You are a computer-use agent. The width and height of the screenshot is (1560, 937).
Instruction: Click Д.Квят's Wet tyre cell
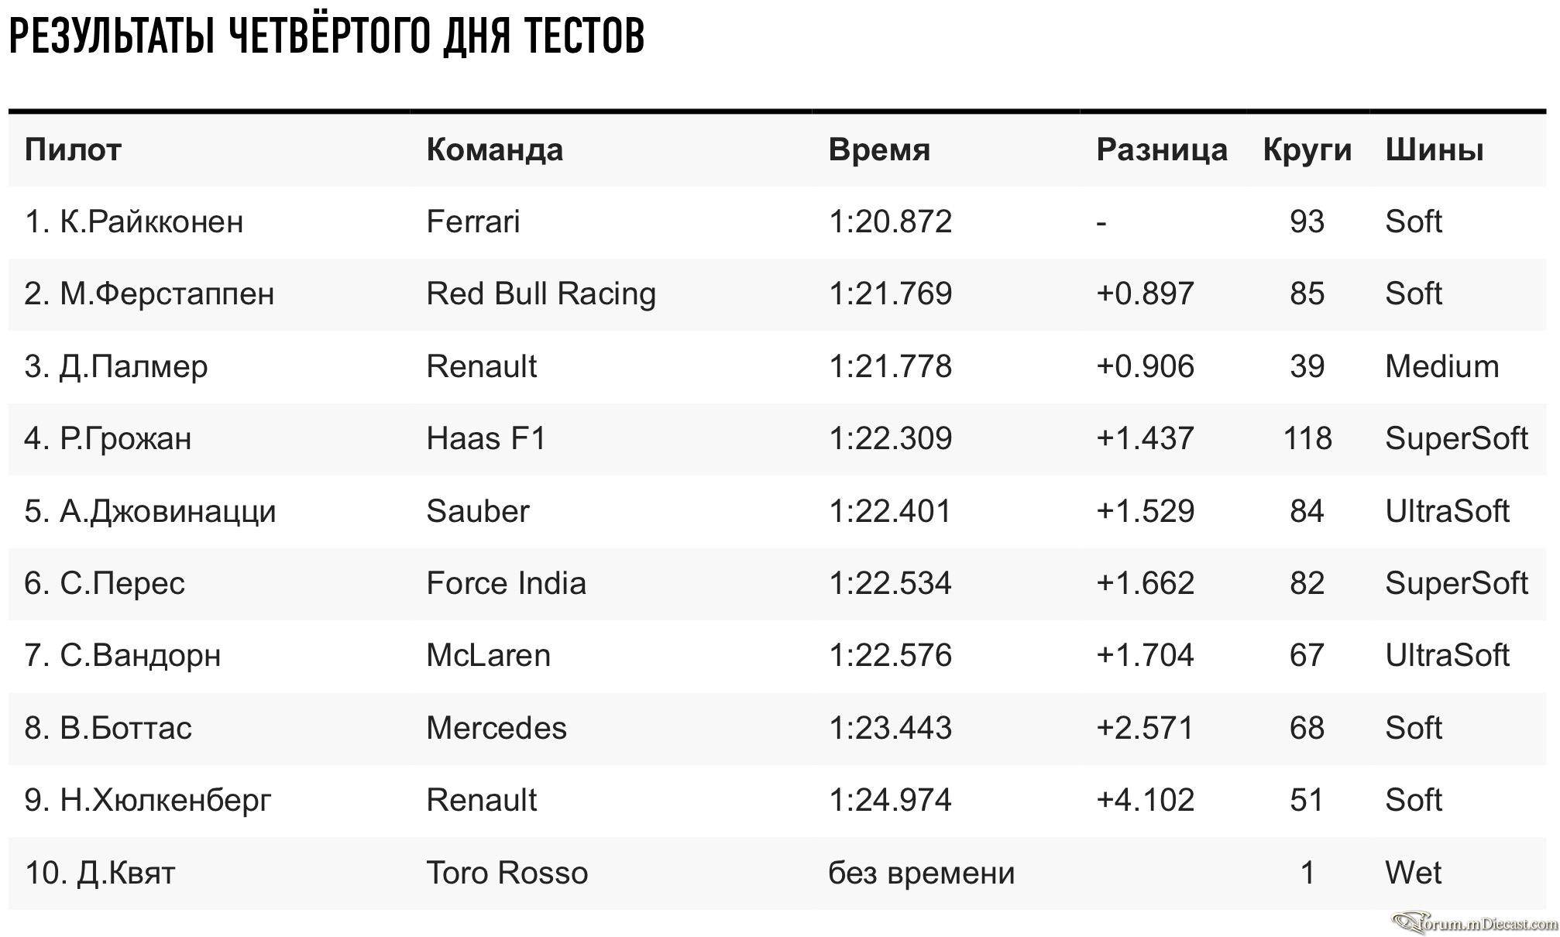click(x=1413, y=873)
